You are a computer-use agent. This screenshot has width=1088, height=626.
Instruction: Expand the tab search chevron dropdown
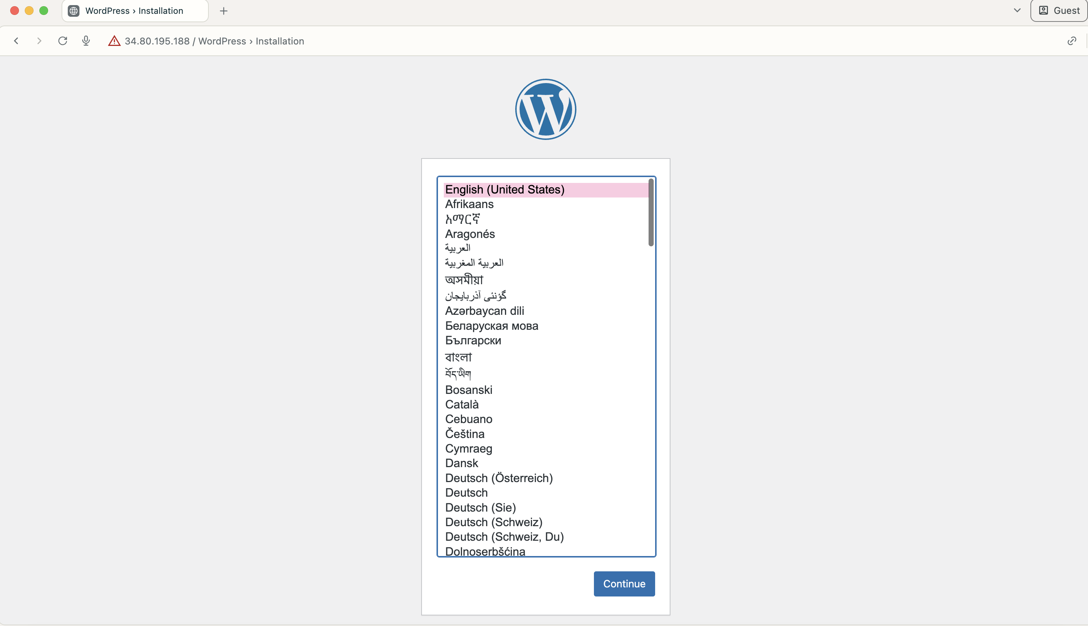[1017, 10]
